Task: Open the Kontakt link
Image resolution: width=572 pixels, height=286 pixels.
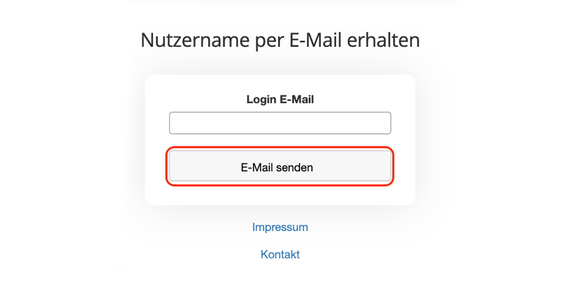Action: click(x=280, y=255)
